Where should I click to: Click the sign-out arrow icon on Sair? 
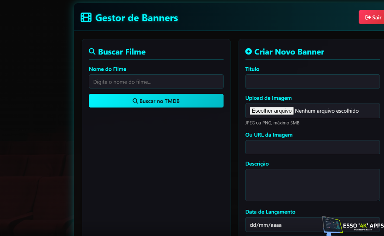(x=368, y=17)
